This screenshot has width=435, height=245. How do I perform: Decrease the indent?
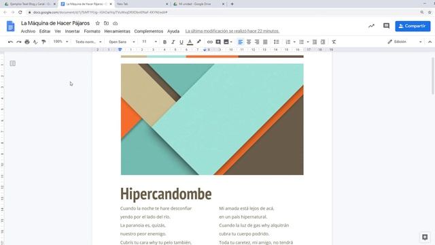(314, 42)
